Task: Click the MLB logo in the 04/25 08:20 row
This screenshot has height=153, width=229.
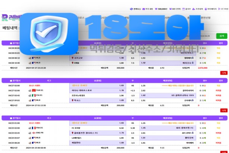Action: [34, 143]
